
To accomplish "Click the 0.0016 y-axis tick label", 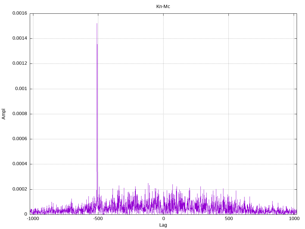I will click(x=20, y=13).
